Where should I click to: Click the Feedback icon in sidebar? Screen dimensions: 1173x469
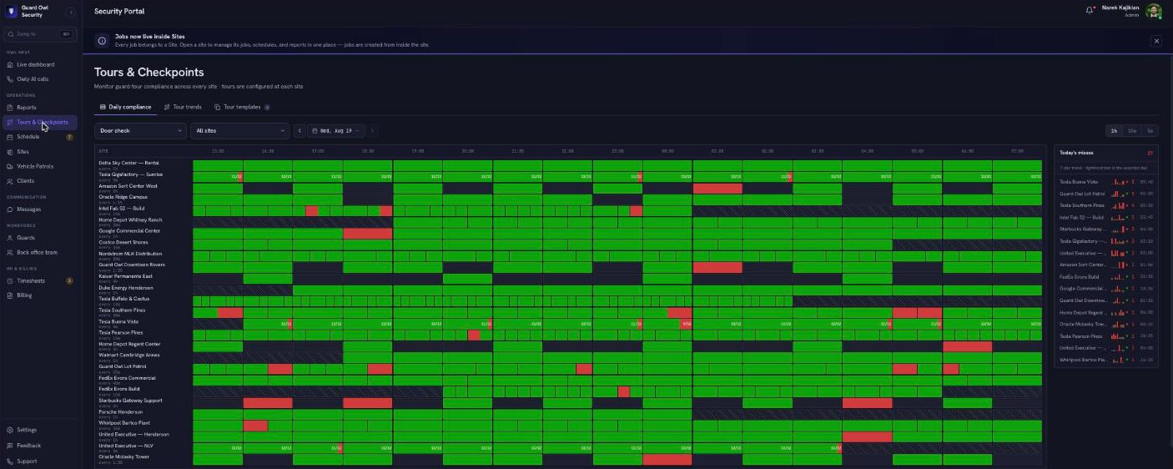coord(10,446)
